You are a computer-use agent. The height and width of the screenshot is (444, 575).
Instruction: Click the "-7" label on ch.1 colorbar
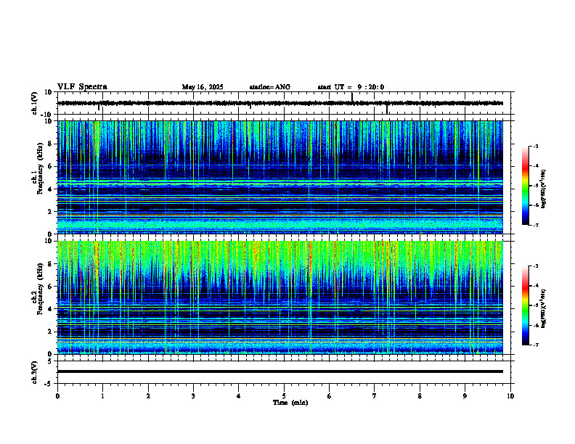(x=535, y=225)
